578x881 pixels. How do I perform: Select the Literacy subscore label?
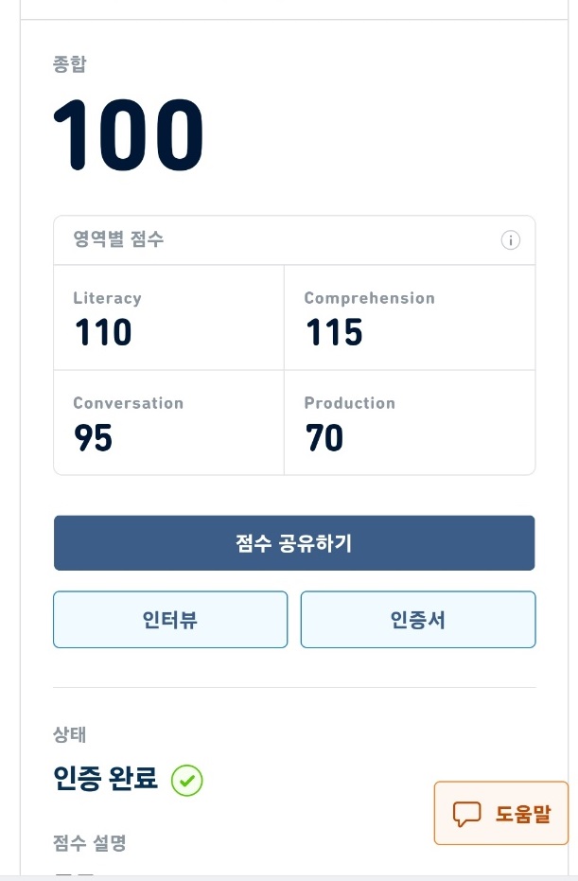tap(107, 298)
